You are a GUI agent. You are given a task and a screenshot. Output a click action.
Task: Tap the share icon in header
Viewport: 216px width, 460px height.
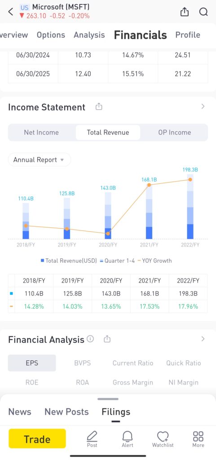185,12
